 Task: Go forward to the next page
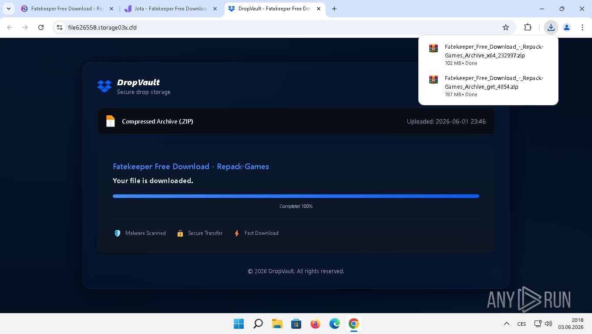click(x=25, y=27)
